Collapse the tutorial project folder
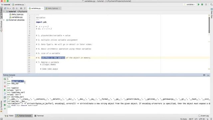This screenshot has width=213, height=120. 4,12
